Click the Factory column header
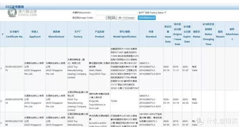This screenshot has height=127, width=239. (x=78, y=34)
